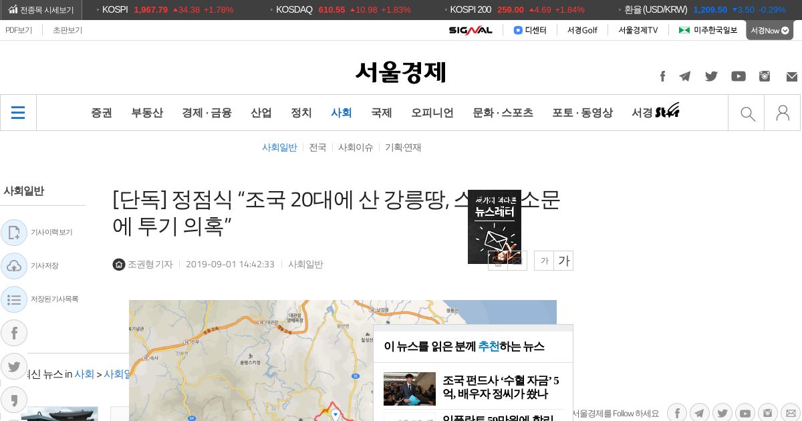Open Telegram icon in the header
The image size is (802, 421).
[685, 76]
